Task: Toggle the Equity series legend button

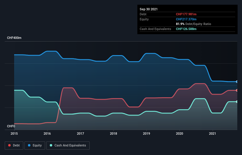Action: coord(35,146)
